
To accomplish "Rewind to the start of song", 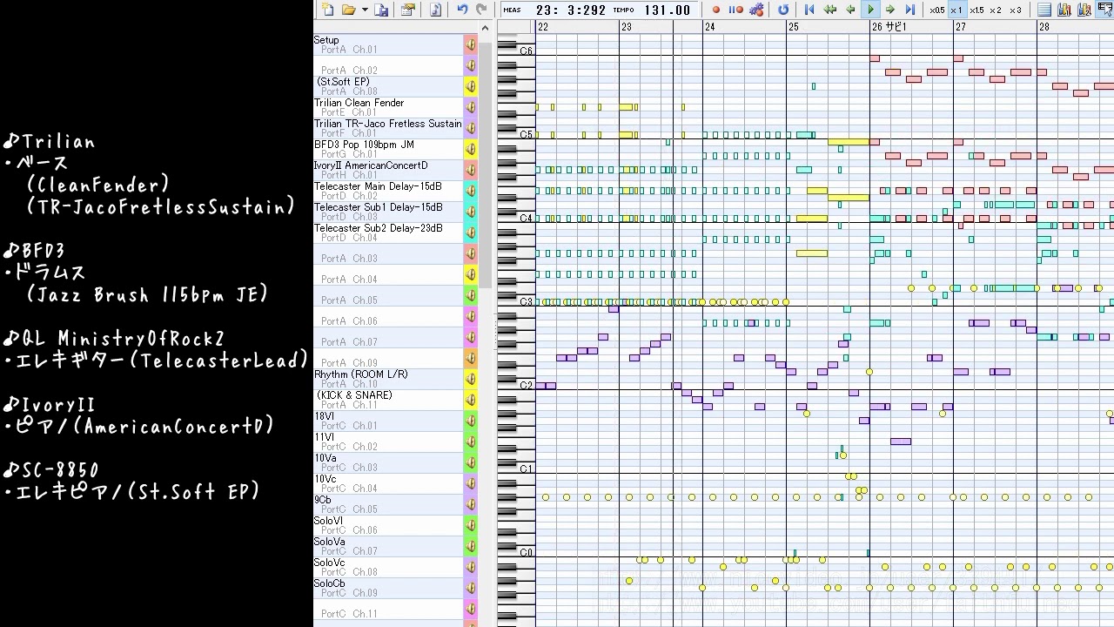I will point(809,10).
